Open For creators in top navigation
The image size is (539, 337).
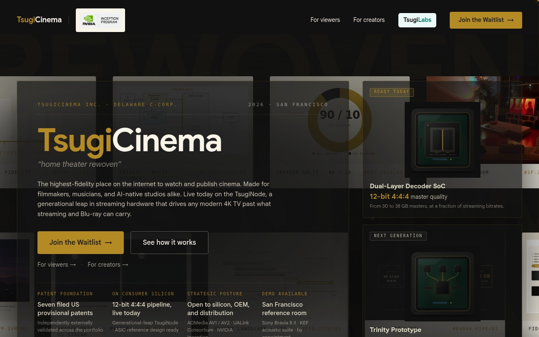coord(369,20)
